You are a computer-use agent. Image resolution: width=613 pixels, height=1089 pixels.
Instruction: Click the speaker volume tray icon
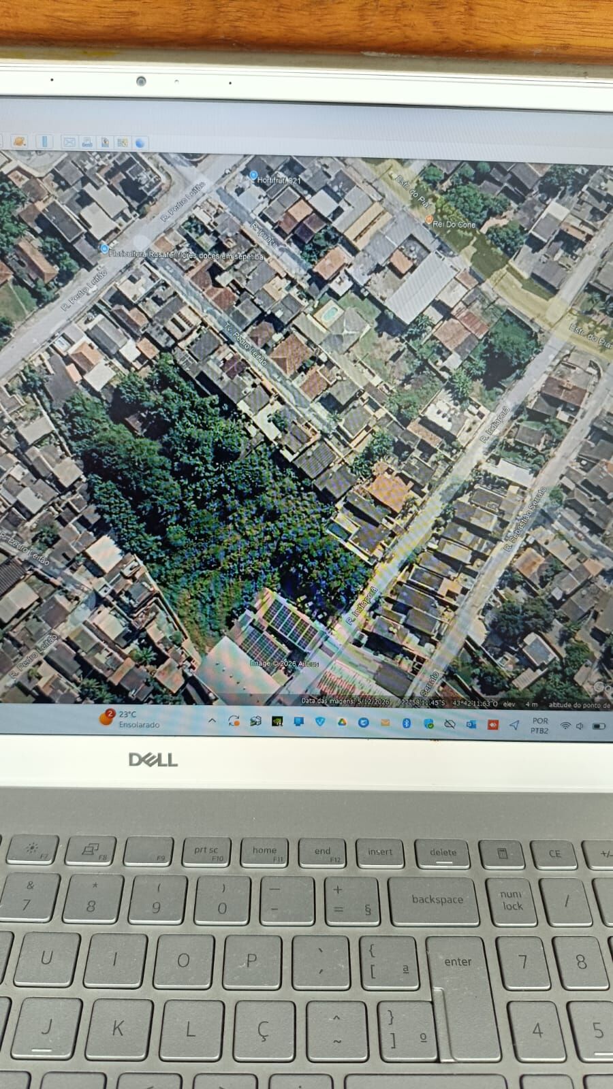(580, 726)
